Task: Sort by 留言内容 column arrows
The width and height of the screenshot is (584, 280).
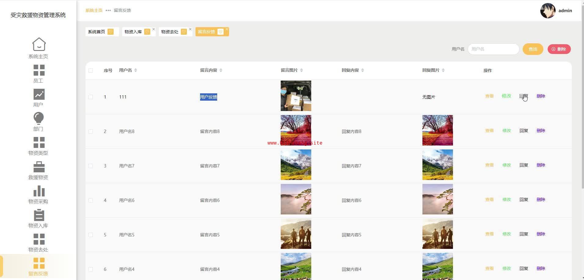Action: pyautogui.click(x=221, y=70)
